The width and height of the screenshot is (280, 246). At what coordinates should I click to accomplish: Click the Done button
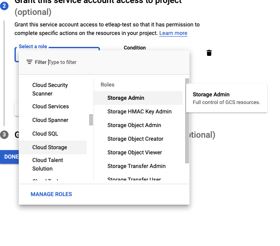(x=9, y=156)
